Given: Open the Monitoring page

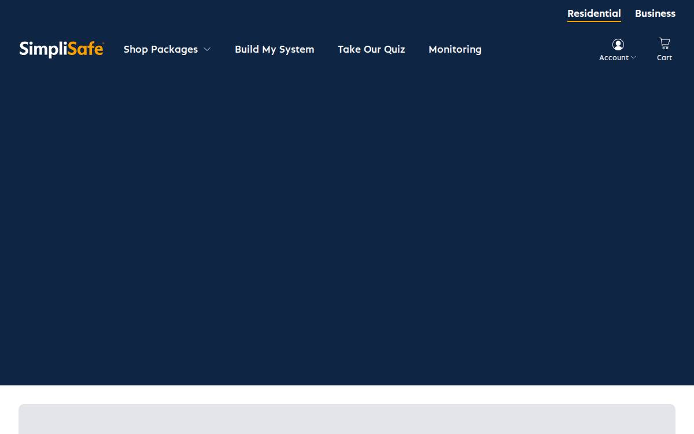Looking at the screenshot, I should pyautogui.click(x=455, y=50).
